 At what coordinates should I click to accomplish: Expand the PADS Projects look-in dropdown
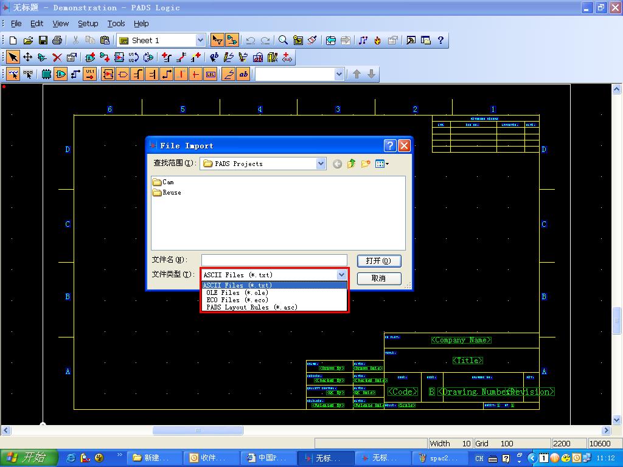[321, 164]
